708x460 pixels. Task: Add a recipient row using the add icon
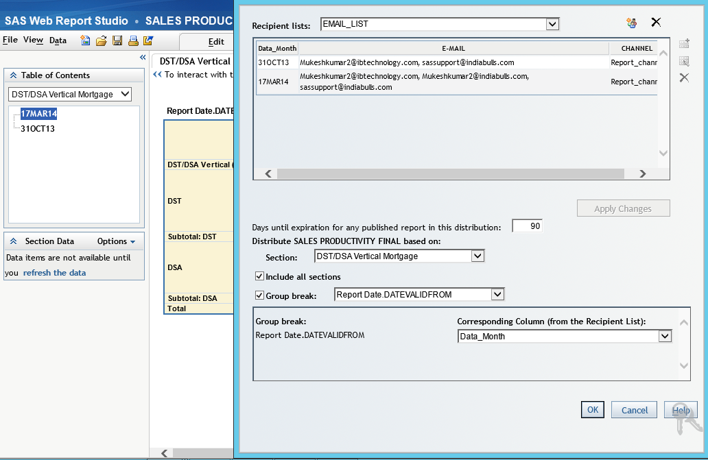(683, 43)
